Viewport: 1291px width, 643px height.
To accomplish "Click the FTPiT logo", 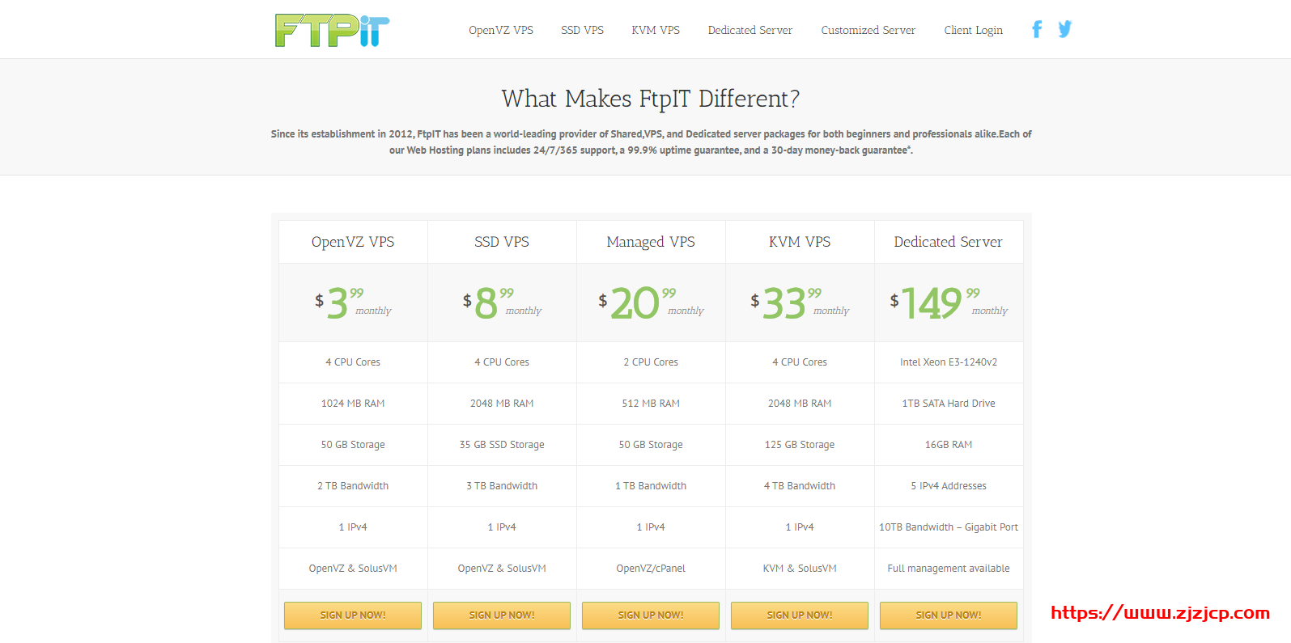I will [x=332, y=30].
